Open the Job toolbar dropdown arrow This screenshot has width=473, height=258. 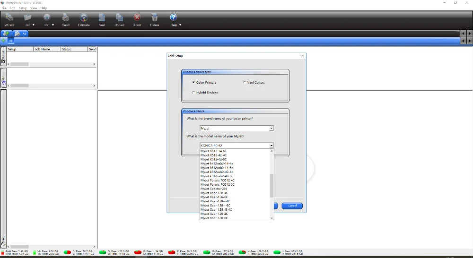tap(34, 25)
